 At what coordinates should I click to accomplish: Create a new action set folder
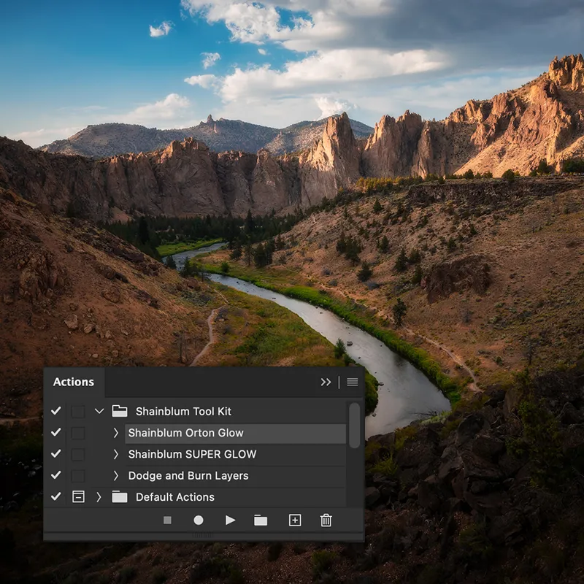(x=261, y=520)
